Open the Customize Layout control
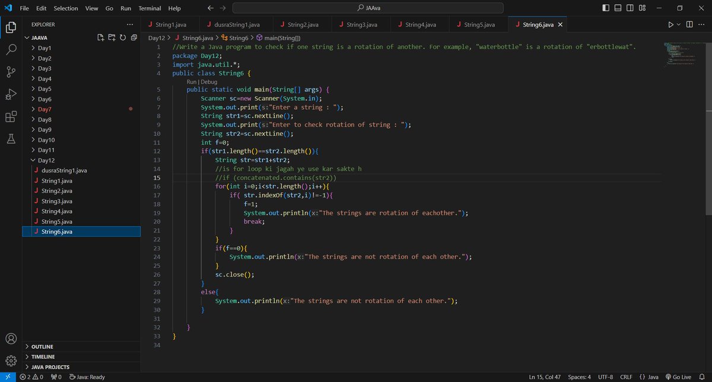 tap(641, 8)
